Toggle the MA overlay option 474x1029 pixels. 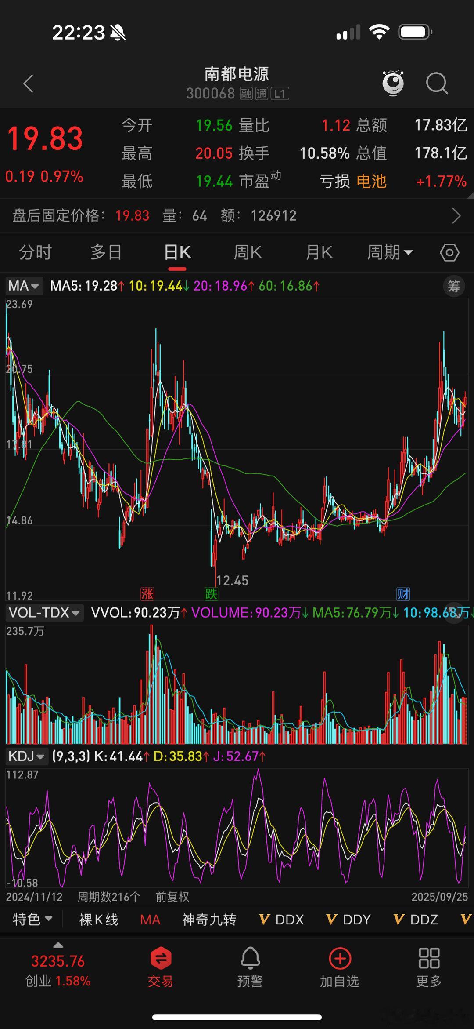[x=150, y=920]
